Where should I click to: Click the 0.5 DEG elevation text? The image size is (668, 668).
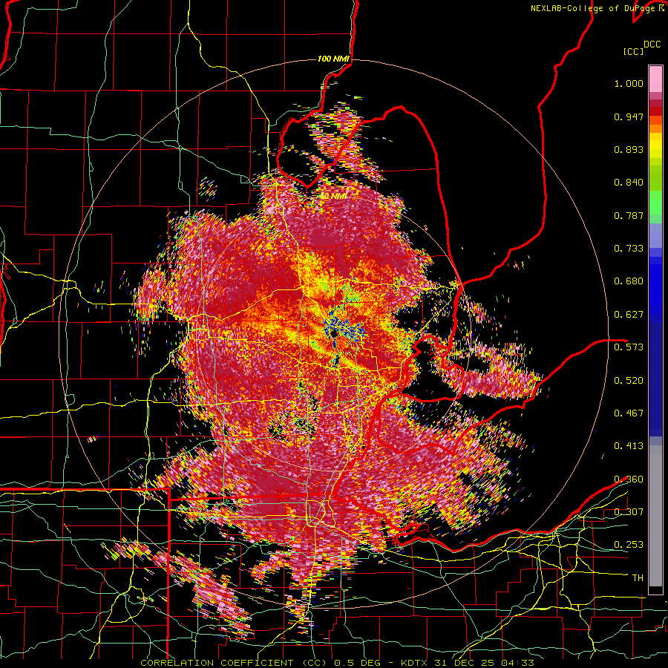coord(358,663)
